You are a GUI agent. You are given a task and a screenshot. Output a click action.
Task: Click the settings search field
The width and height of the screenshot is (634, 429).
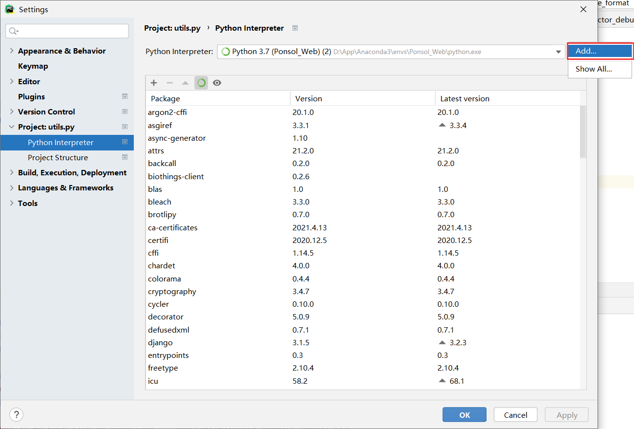[67, 31]
